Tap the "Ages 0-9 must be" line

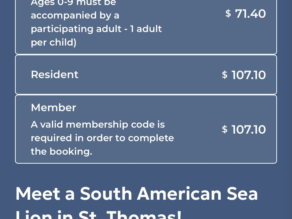(x=73, y=3)
